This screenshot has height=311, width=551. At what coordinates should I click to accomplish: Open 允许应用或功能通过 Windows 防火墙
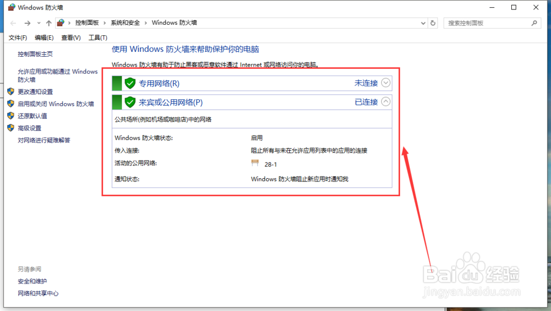tap(58, 76)
